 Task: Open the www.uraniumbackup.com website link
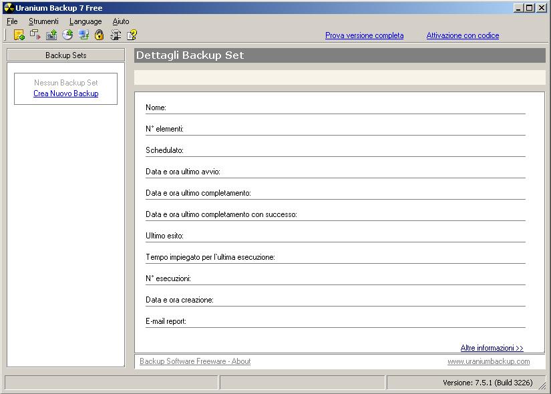pyautogui.click(x=488, y=361)
